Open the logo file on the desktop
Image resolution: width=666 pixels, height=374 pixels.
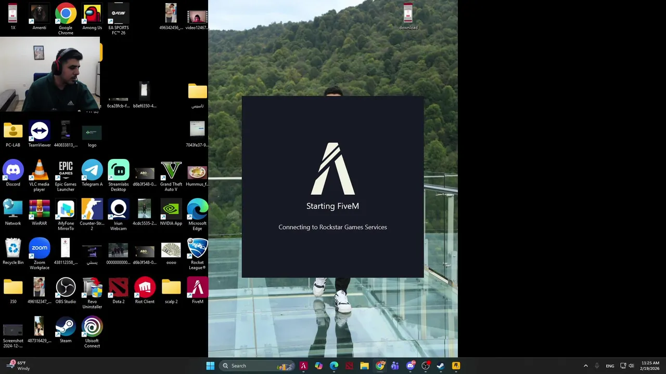tap(92, 135)
